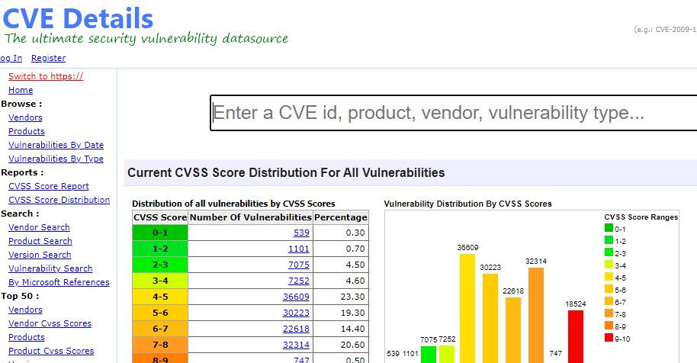Image resolution: width=697 pixels, height=363 pixels.
Task: Open Vendors link under Top 50
Action: click(x=25, y=310)
